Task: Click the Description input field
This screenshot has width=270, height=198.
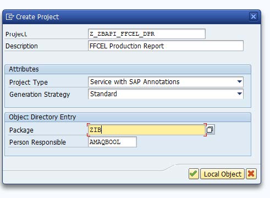Action: [166, 46]
